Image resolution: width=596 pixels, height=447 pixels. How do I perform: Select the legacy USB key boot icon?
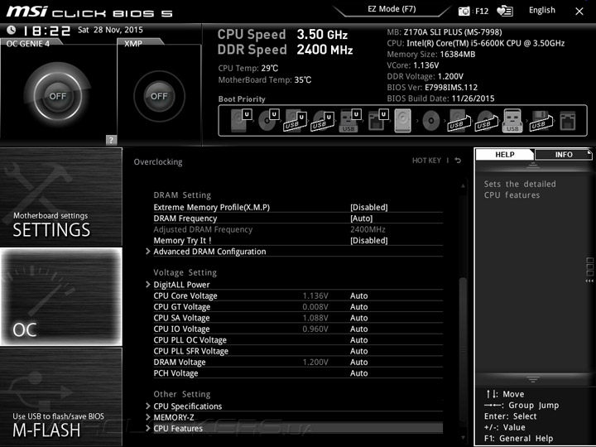pos(512,121)
